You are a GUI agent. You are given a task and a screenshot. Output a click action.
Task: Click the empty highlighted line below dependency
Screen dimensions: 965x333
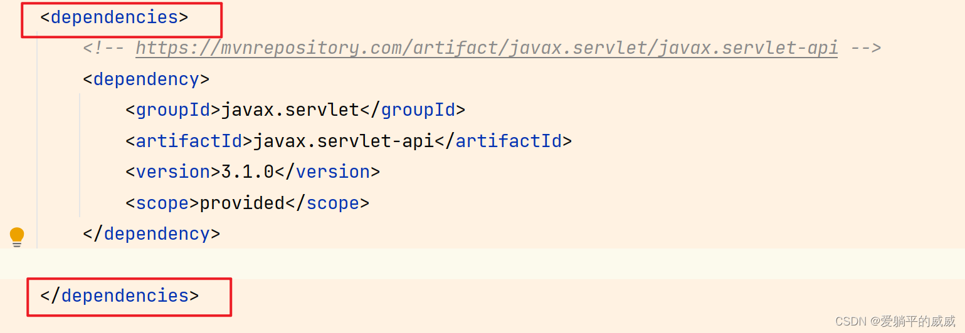click(439, 264)
